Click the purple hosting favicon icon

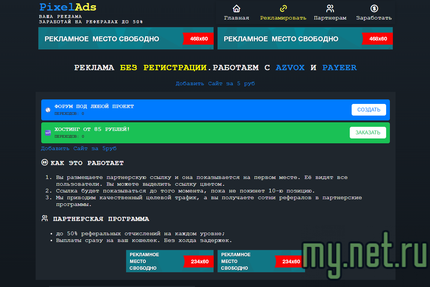pyautogui.click(x=48, y=133)
